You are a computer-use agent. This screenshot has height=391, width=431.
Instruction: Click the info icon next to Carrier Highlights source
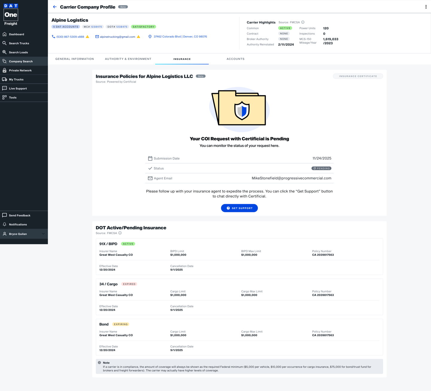pos(303,22)
